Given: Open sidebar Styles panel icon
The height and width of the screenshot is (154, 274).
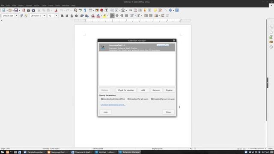Looking at the screenshot, I should (x=271, y=37).
